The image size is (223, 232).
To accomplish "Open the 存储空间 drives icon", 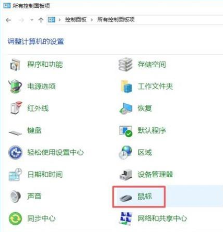I will point(125,65).
